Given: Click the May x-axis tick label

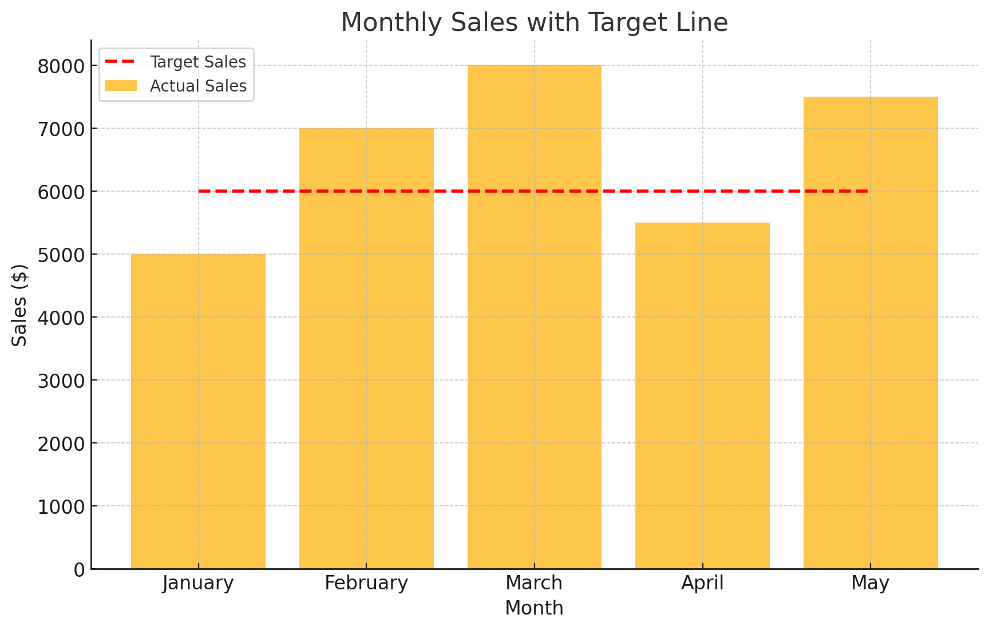Looking at the screenshot, I should [x=870, y=583].
